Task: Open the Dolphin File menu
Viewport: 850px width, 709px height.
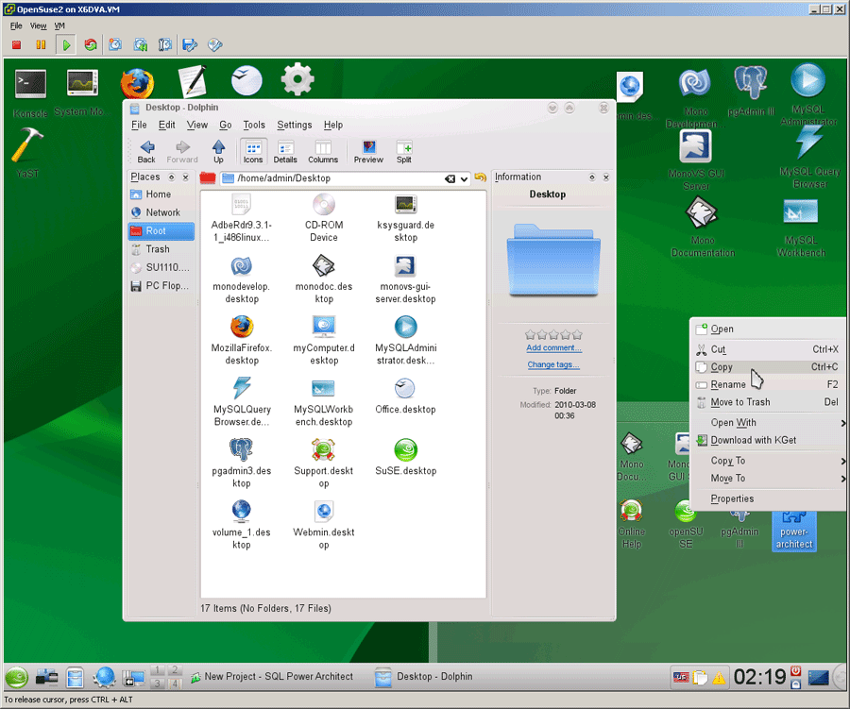Action: click(x=139, y=125)
